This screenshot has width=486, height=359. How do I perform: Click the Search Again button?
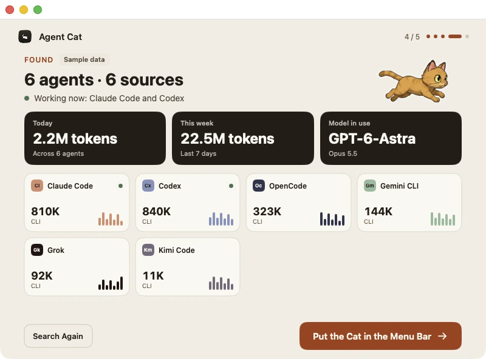[x=58, y=336]
